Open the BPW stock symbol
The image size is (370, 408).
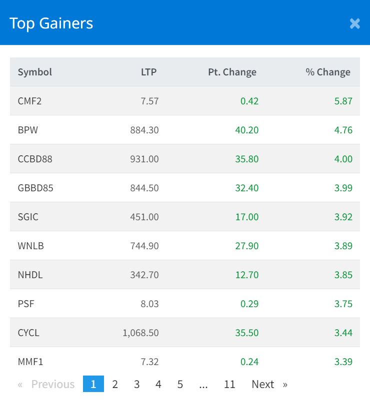28,130
